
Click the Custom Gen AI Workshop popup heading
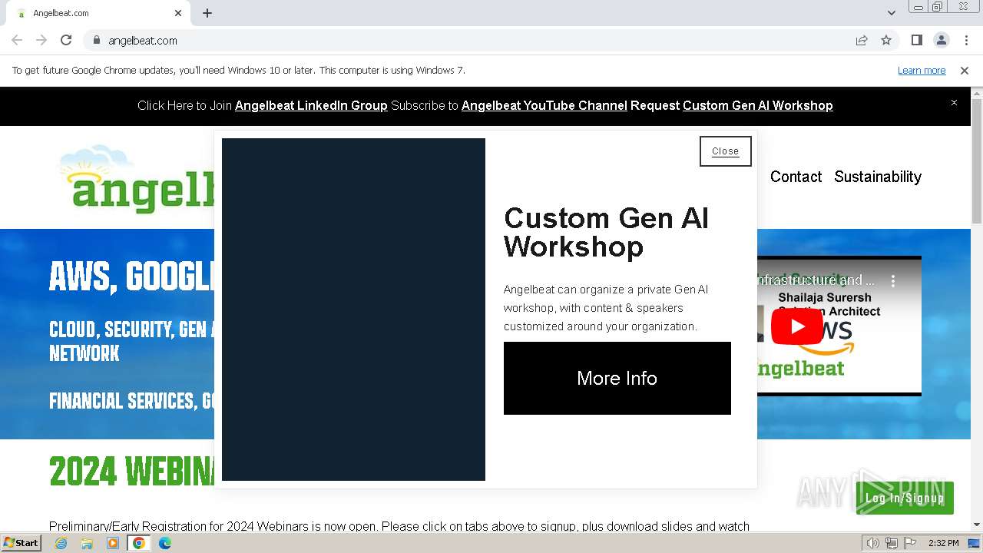tap(606, 232)
